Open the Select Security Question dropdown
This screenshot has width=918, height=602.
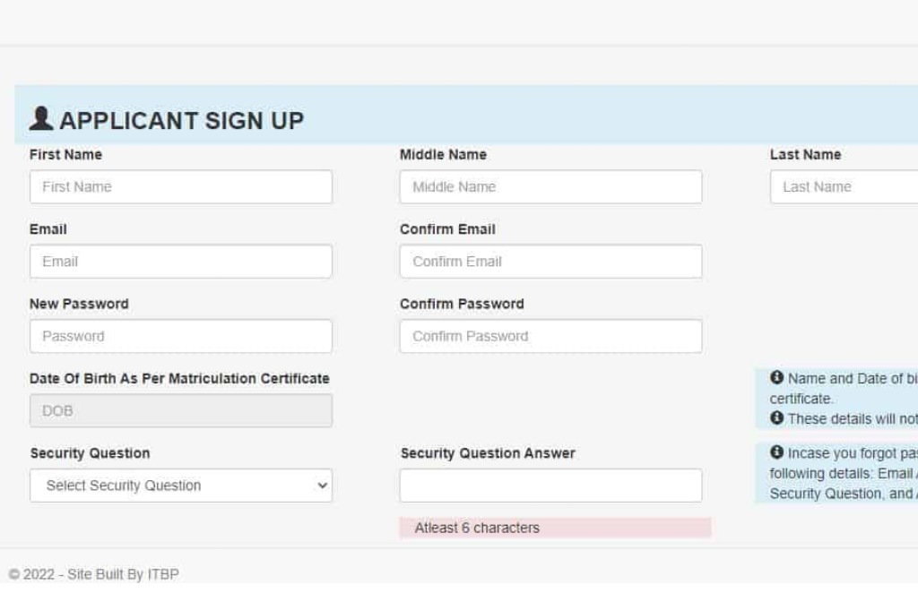click(x=181, y=486)
